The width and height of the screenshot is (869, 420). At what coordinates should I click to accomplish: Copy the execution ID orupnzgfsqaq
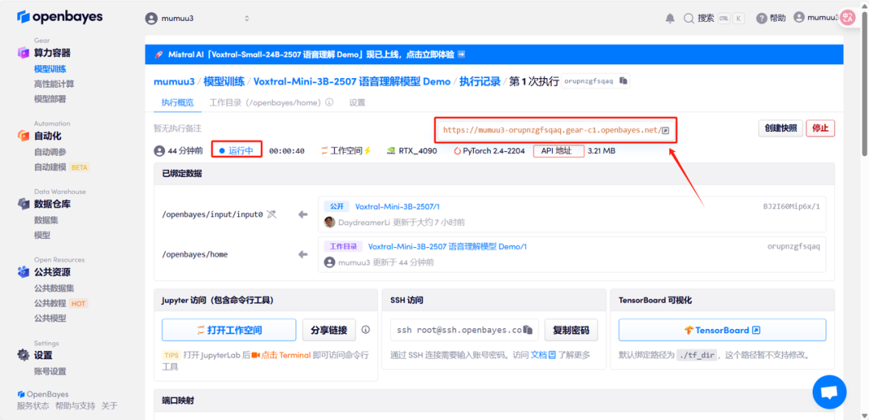623,81
